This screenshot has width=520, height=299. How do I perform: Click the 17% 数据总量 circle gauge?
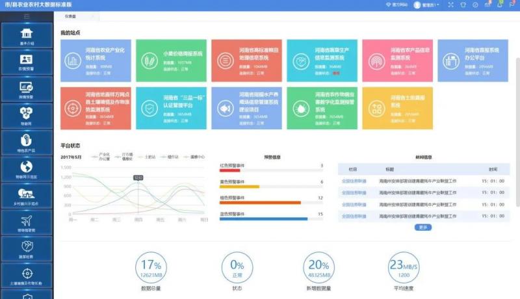coord(151,268)
